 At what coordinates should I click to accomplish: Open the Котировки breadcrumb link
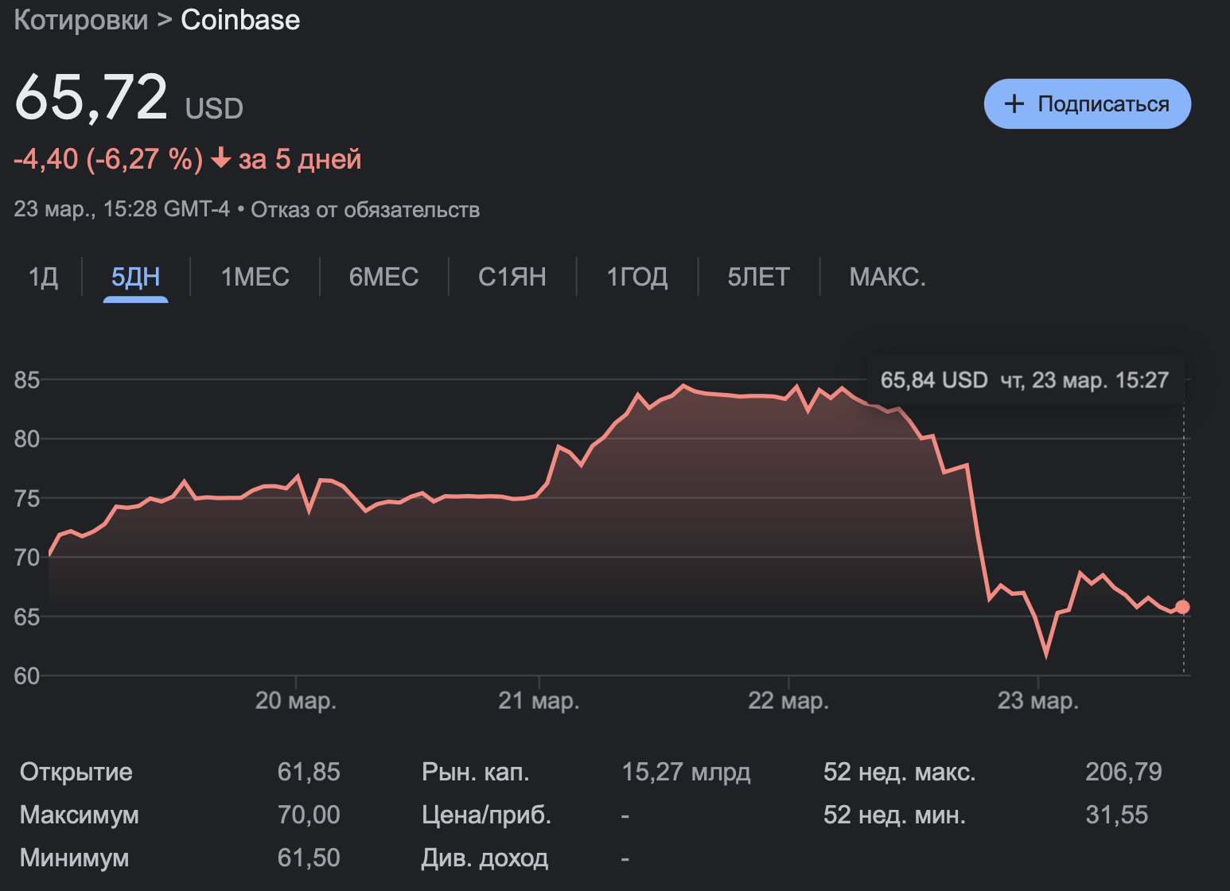[x=81, y=20]
